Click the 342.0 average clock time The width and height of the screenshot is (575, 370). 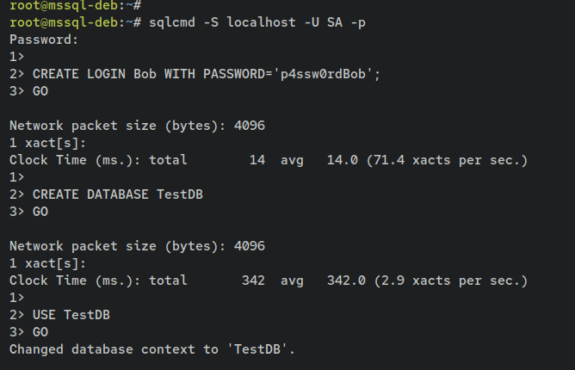coord(347,281)
